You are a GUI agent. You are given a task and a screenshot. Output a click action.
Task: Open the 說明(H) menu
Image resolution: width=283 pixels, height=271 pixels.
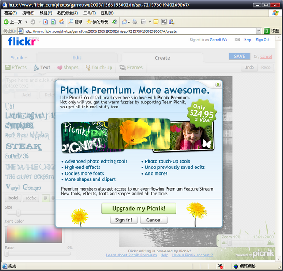[x=107, y=13]
